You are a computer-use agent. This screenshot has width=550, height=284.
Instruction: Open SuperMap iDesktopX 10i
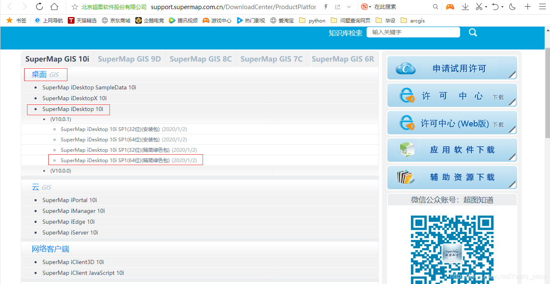74,98
